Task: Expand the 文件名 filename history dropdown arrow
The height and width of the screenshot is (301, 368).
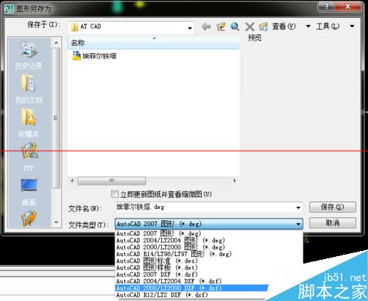Action: [298, 208]
